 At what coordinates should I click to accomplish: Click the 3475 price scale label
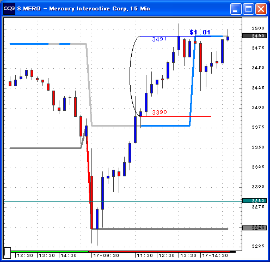[258, 48]
